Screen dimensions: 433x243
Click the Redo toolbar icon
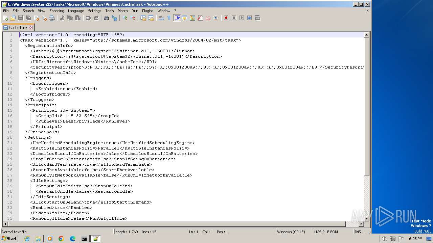[96, 18]
